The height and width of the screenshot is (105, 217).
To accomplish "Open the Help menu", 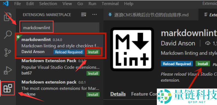I will point(129,4).
